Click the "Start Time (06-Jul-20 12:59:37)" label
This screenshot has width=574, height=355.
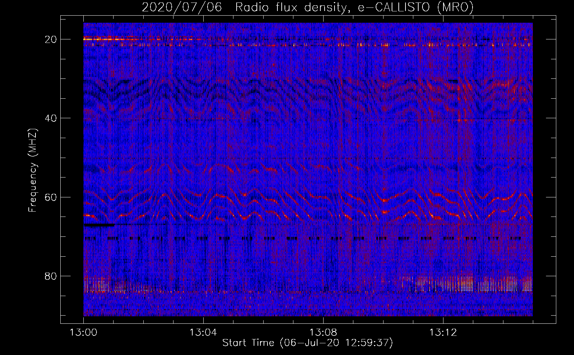pos(308,343)
